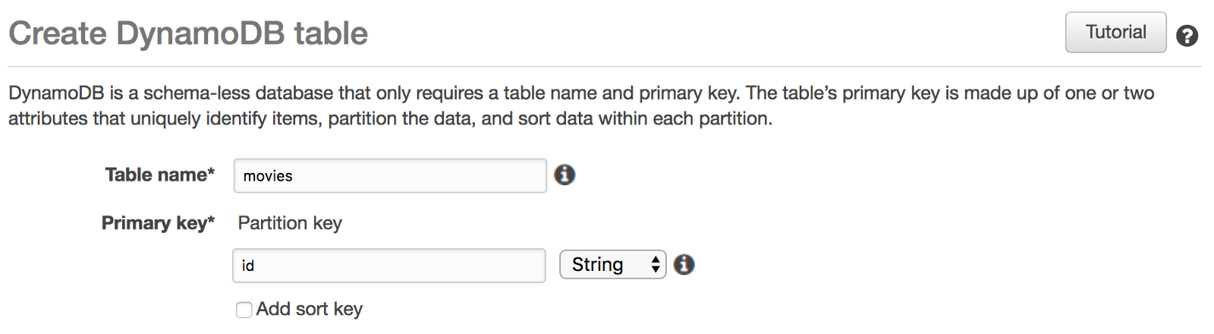Click the 'Table name*' label

click(x=159, y=175)
